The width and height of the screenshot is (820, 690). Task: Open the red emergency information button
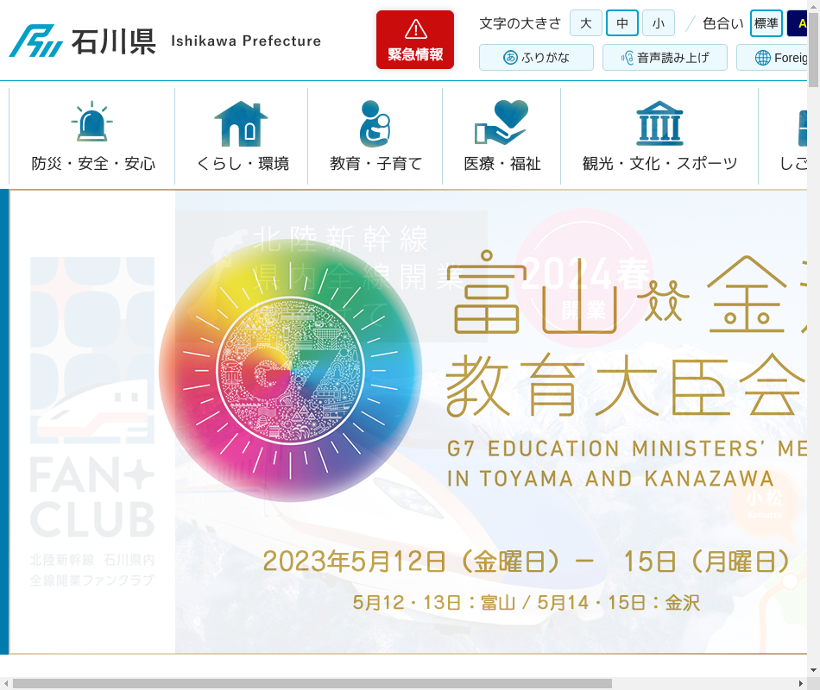[x=415, y=40]
